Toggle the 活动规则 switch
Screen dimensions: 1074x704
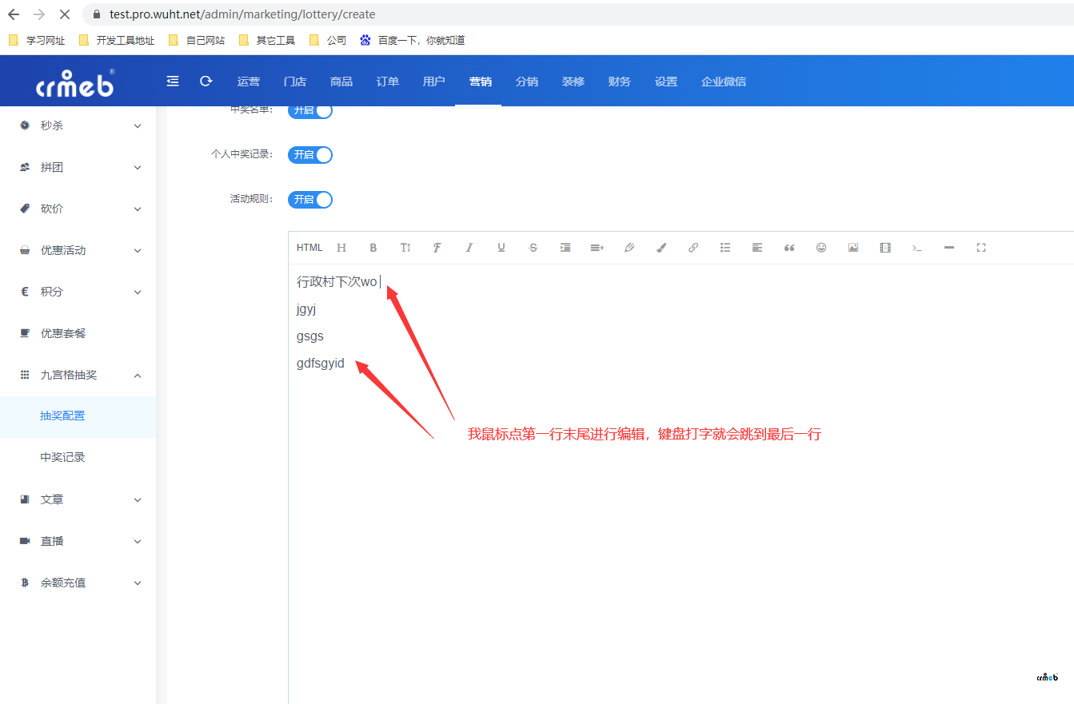[310, 200]
